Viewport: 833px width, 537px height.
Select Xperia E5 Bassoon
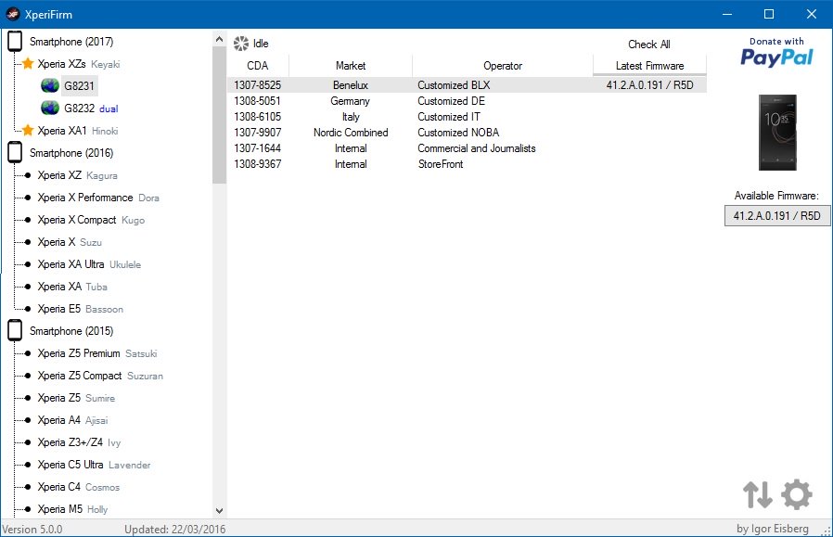coord(80,309)
